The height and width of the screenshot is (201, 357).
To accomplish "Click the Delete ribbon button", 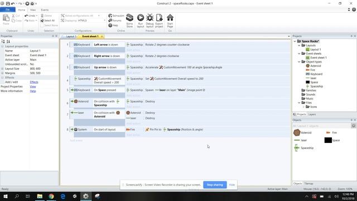I will 46,16.
